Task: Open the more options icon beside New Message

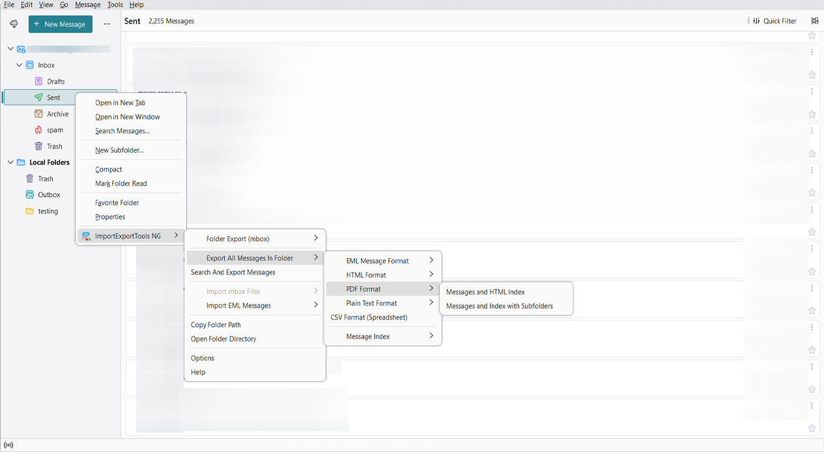Action: coord(106,23)
